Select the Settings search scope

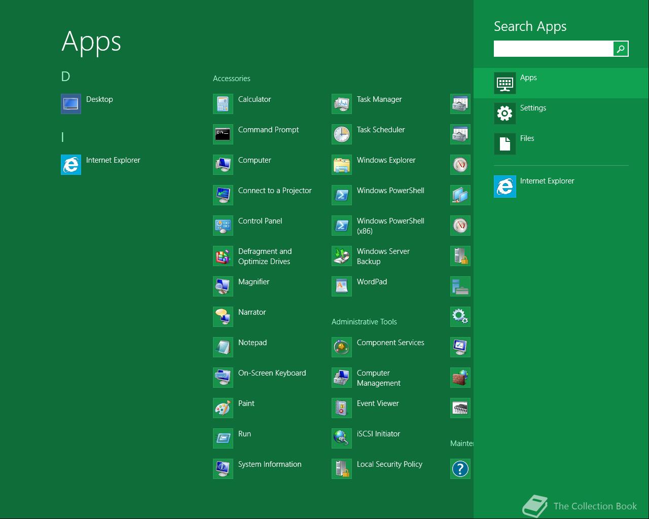(x=561, y=113)
